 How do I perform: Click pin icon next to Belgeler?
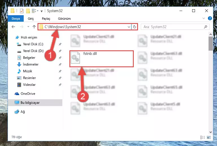point(60,58)
